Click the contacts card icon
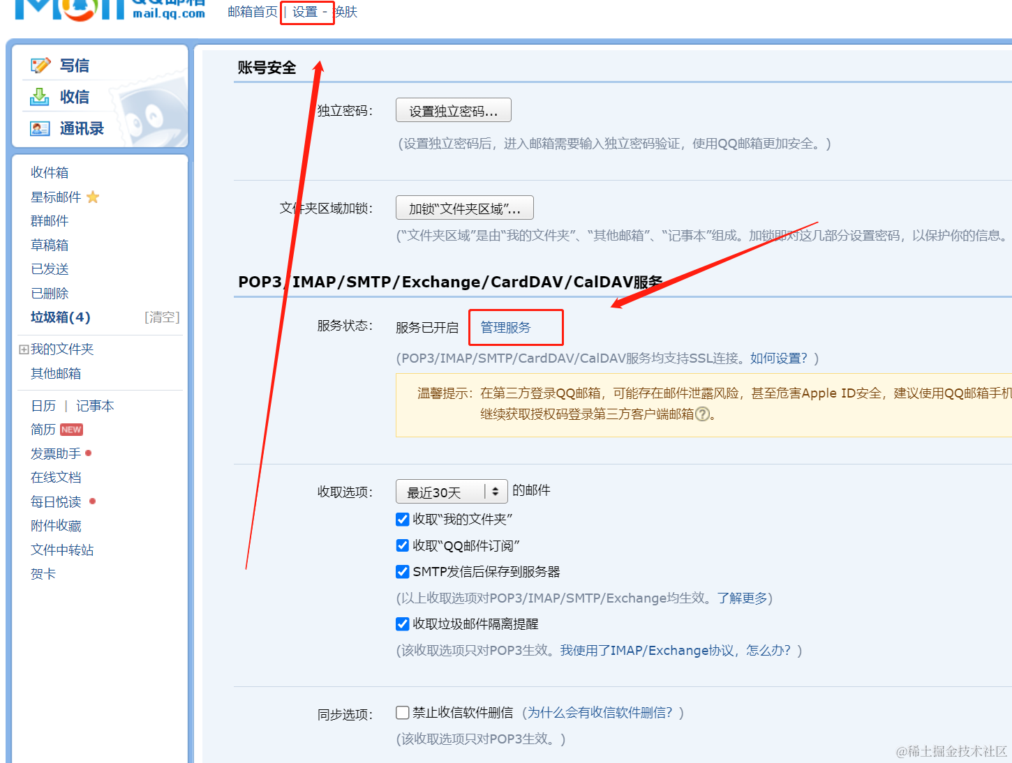The height and width of the screenshot is (763, 1012). 40,128
